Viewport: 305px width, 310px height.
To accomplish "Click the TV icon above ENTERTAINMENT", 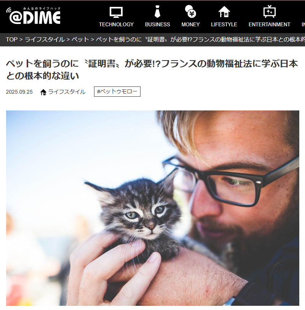I will coord(270,11).
